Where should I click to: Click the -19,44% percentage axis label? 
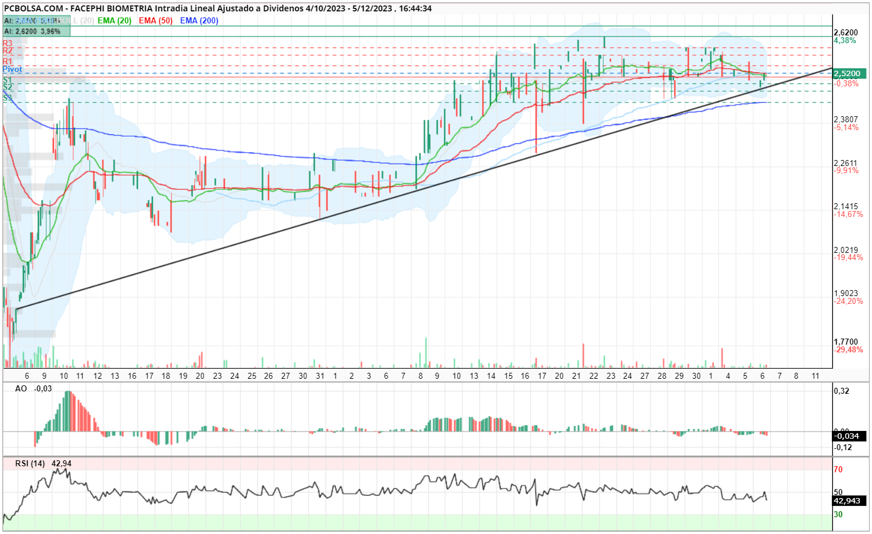coord(849,258)
